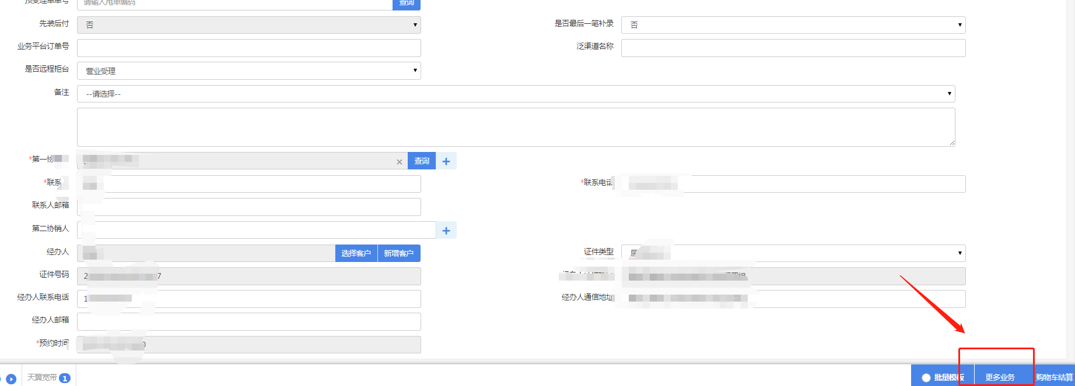Click the 经办人通信地址 input field
The image size is (1075, 386).
[793, 299]
